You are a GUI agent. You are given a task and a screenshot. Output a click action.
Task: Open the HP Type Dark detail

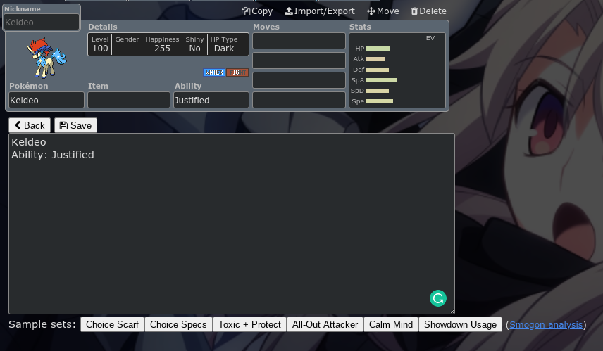[224, 44]
